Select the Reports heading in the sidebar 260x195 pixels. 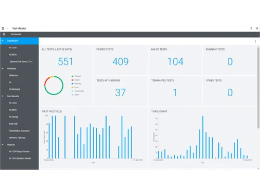click(x=11, y=145)
